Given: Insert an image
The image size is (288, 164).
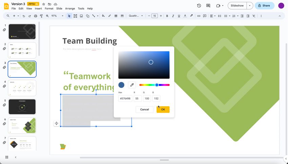Looking at the screenshot, I should pos(81,16).
